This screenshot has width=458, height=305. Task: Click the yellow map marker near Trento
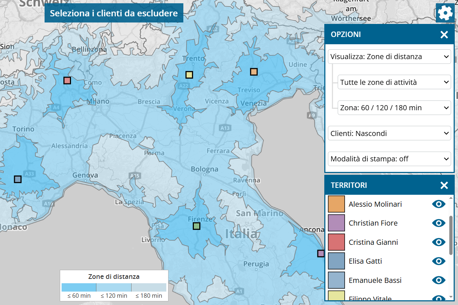tap(189, 75)
